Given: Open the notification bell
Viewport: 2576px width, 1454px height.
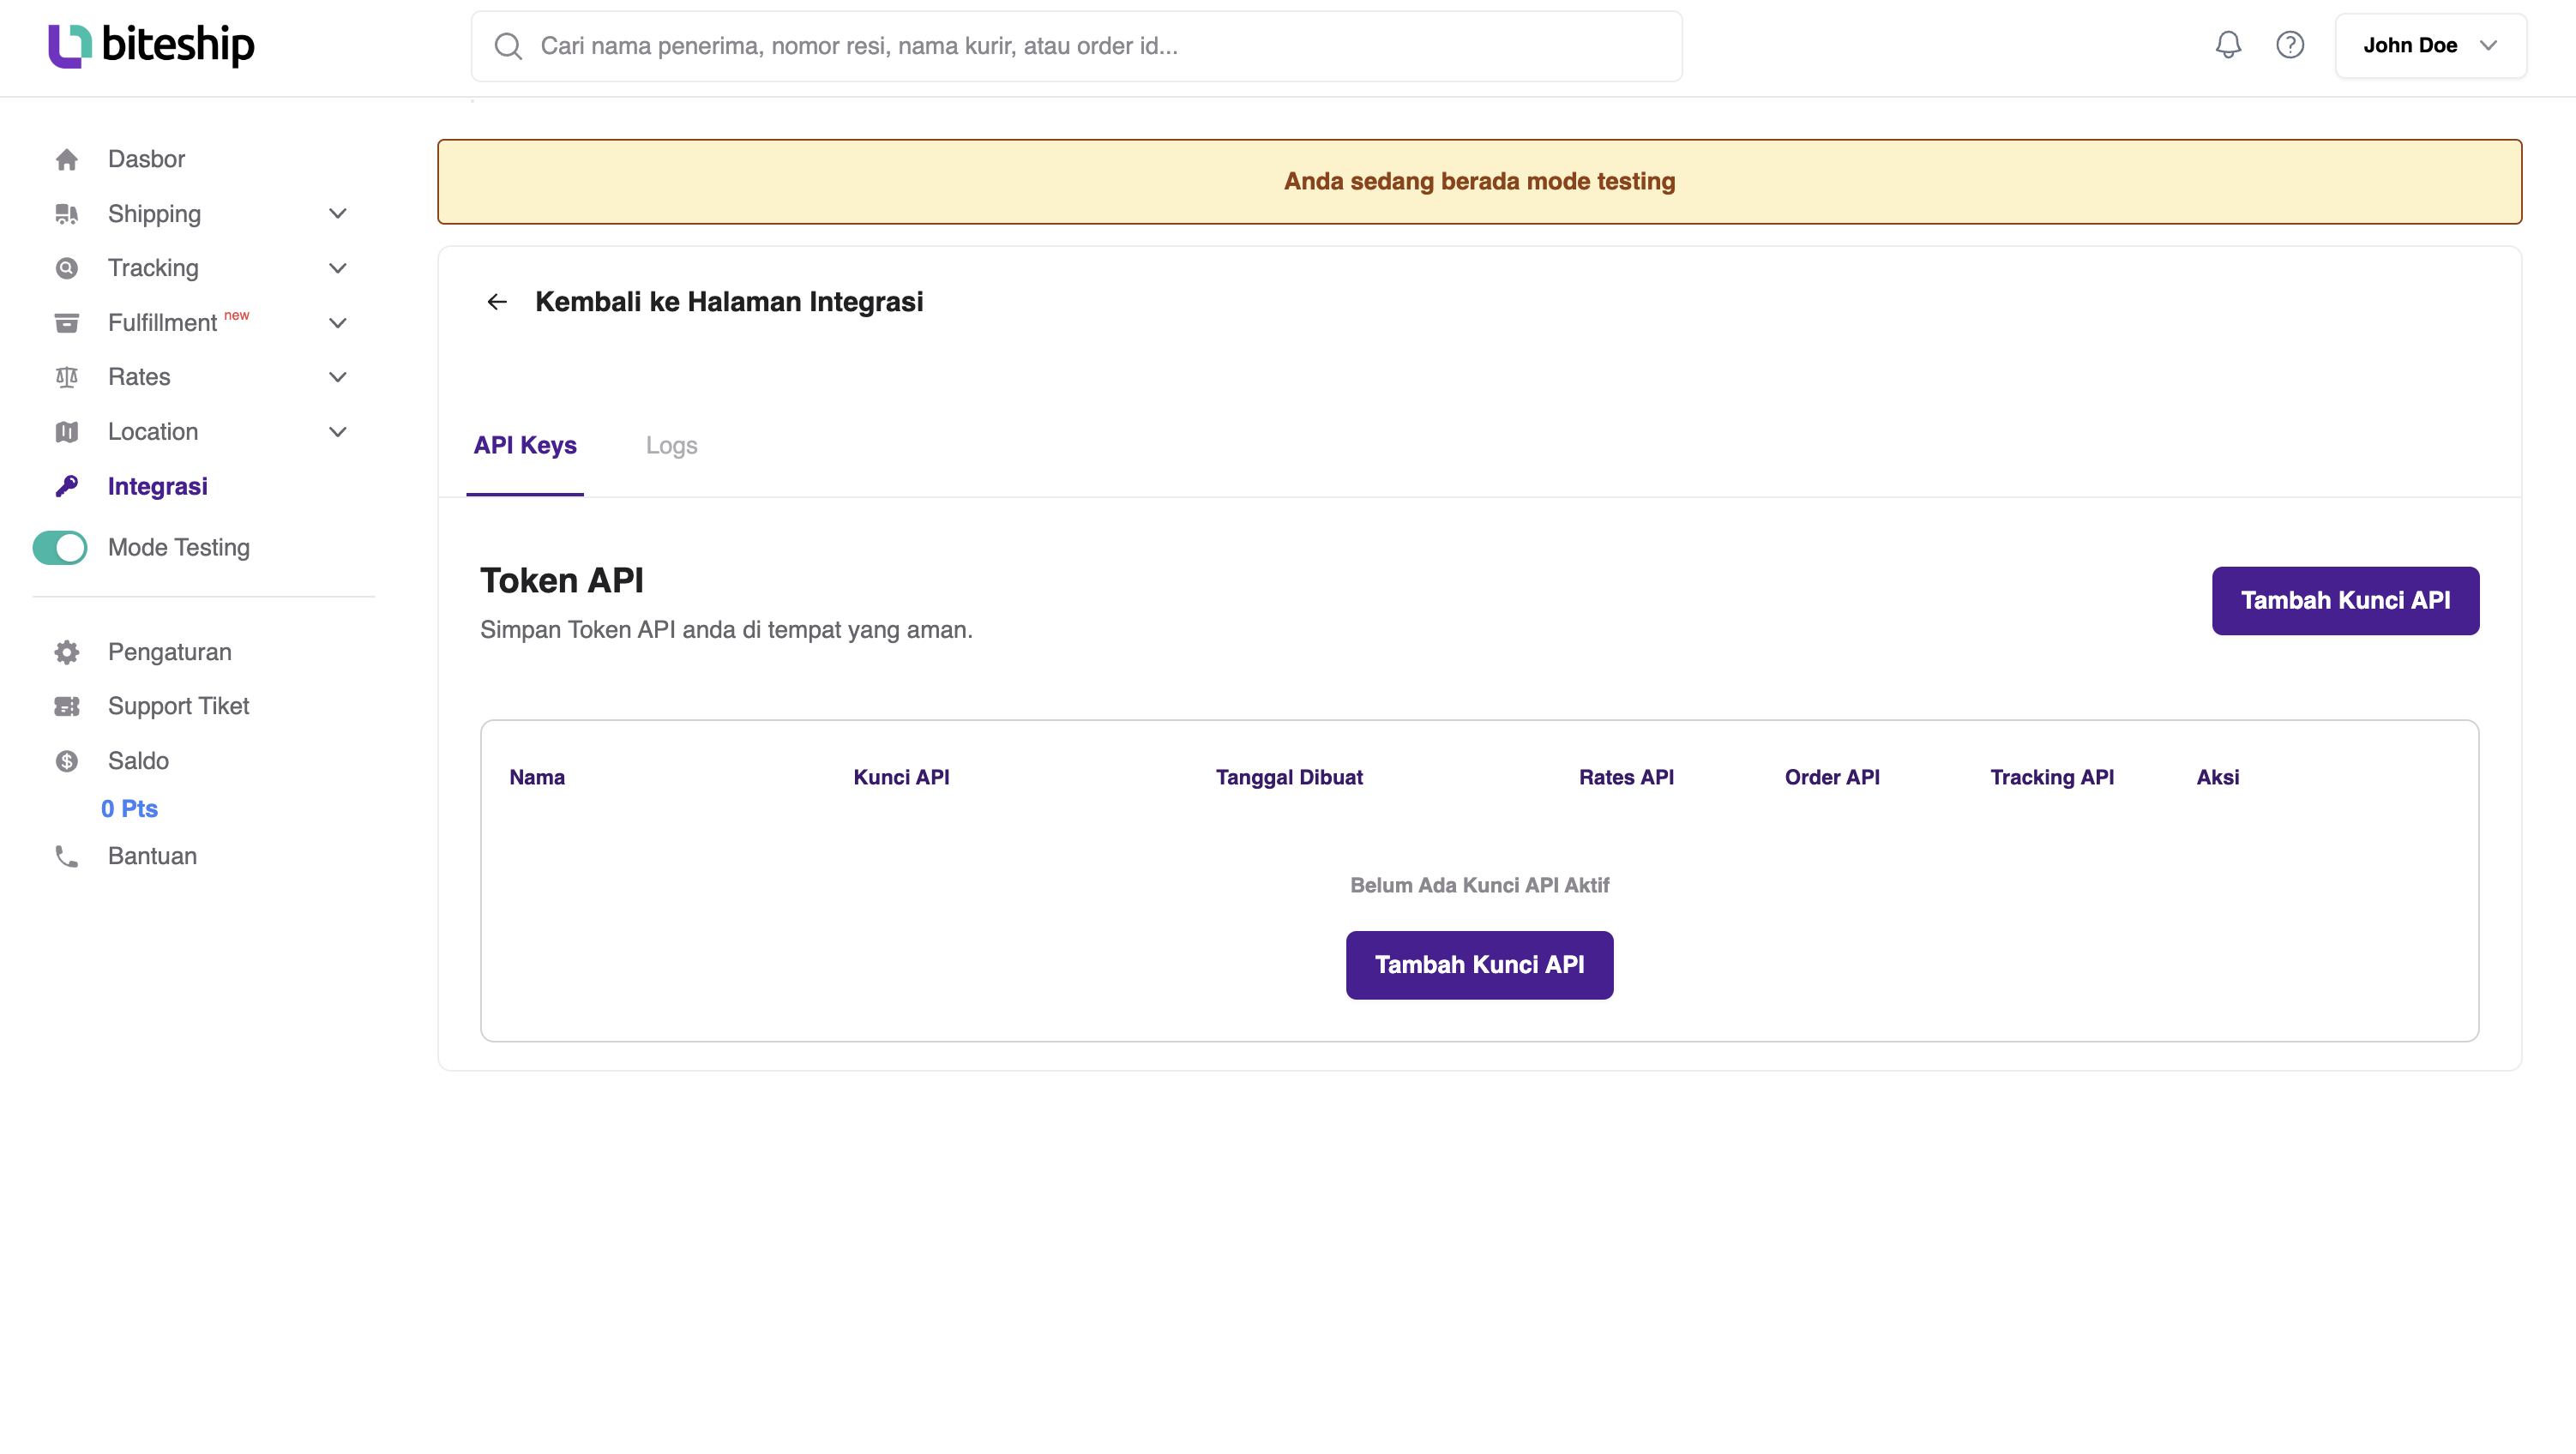Looking at the screenshot, I should 2228,45.
